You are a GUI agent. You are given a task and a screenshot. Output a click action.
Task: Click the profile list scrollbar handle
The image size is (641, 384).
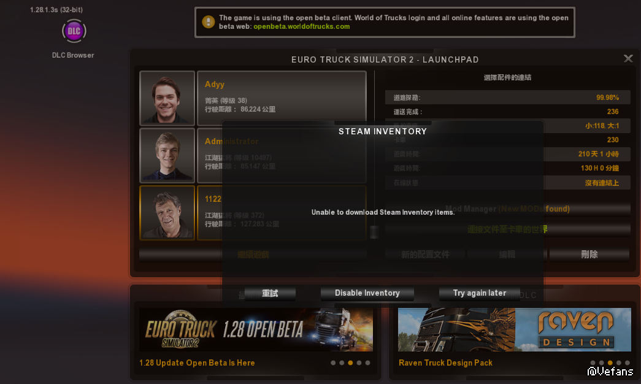(374, 232)
